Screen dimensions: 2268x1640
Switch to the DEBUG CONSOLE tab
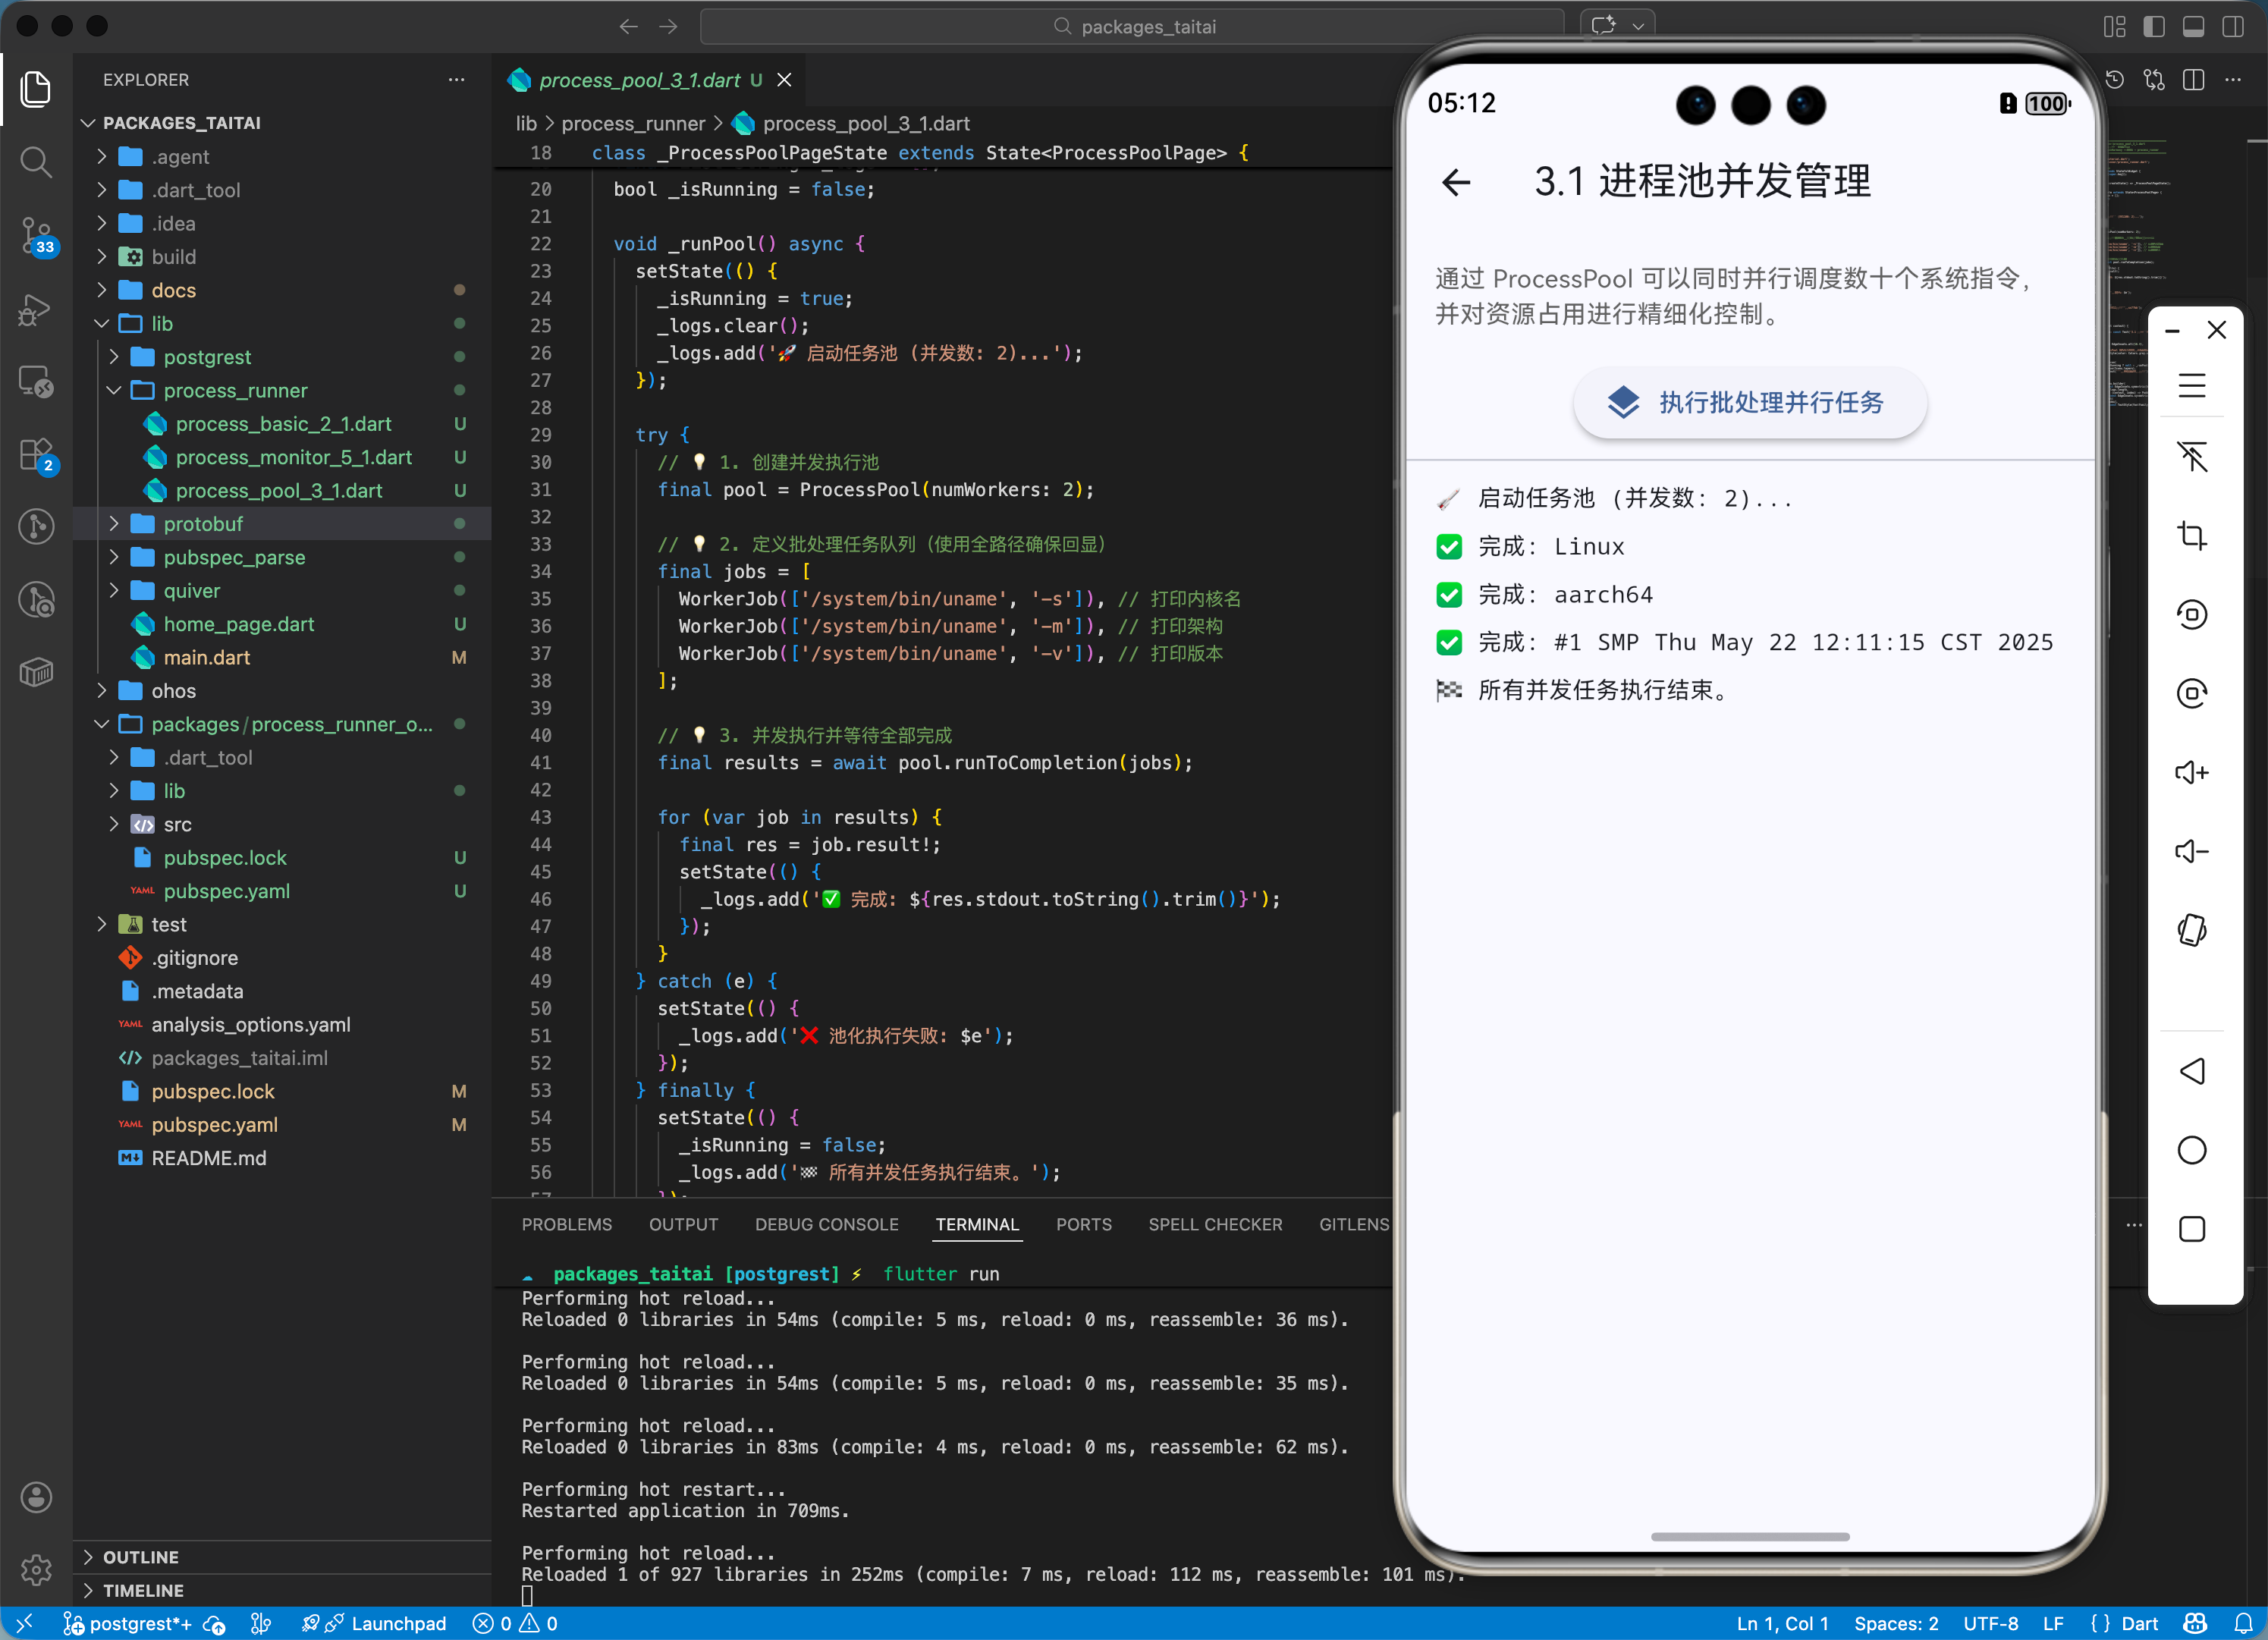826,1224
